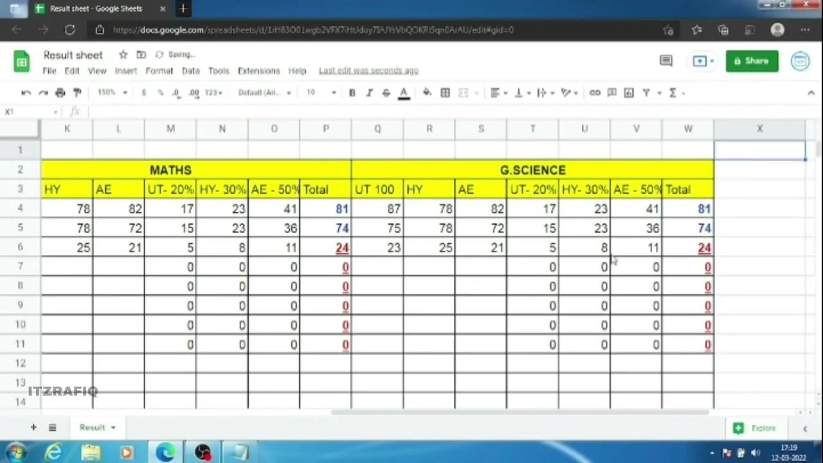Open the zoom level dropdown
The image size is (823, 463).
click(109, 92)
